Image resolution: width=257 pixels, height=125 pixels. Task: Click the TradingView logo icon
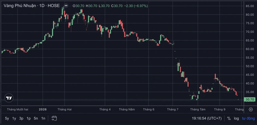[9, 98]
